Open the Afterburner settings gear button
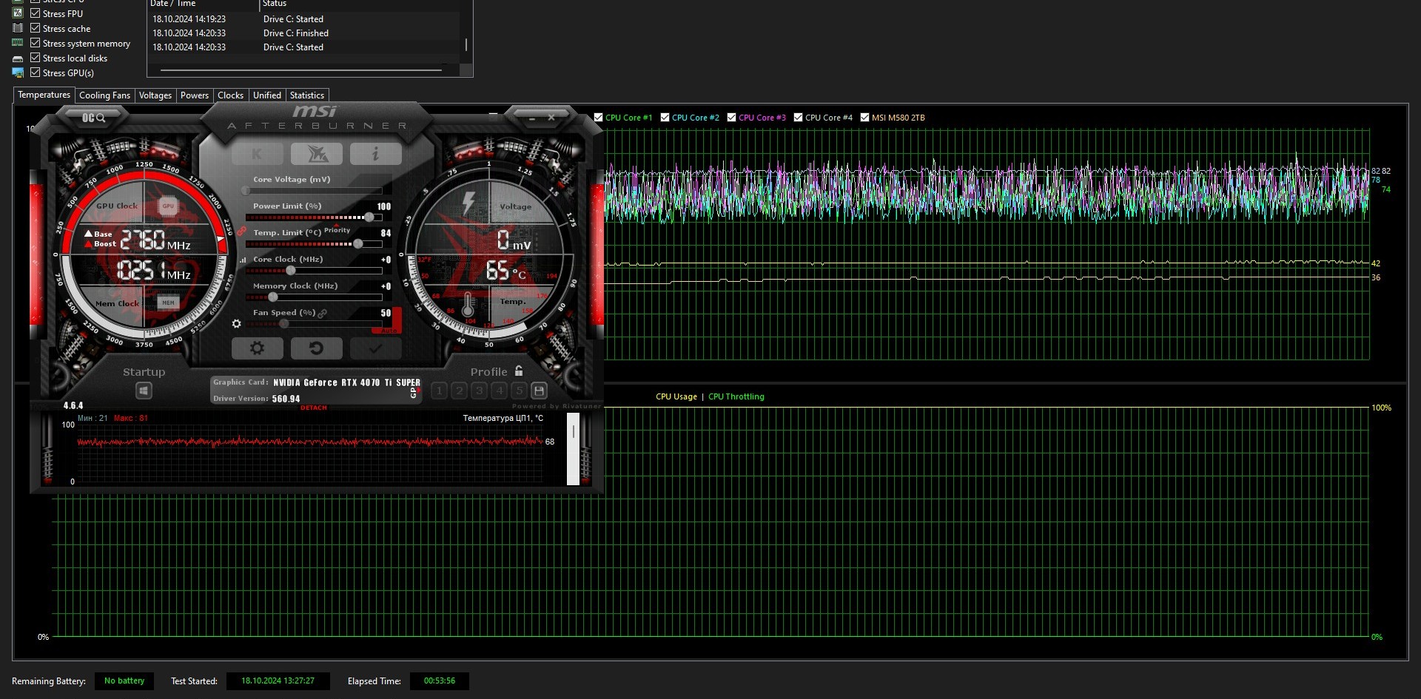 coord(257,348)
